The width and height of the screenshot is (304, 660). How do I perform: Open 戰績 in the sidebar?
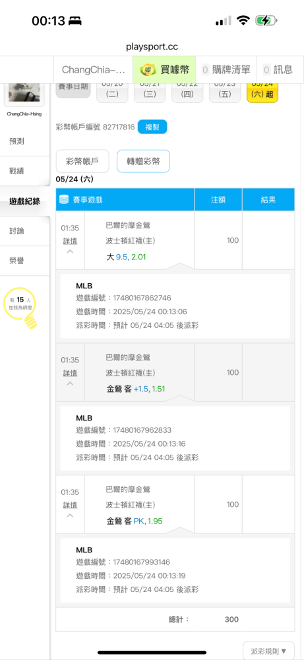17,171
